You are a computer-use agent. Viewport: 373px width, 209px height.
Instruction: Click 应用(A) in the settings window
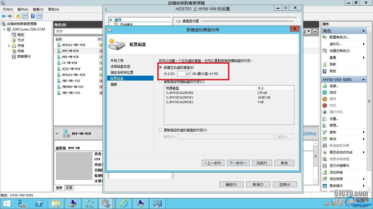click(x=285, y=185)
